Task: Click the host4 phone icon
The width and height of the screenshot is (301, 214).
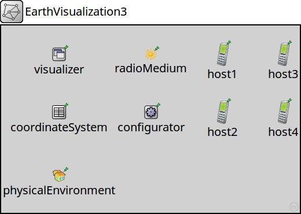Action: 283,112
